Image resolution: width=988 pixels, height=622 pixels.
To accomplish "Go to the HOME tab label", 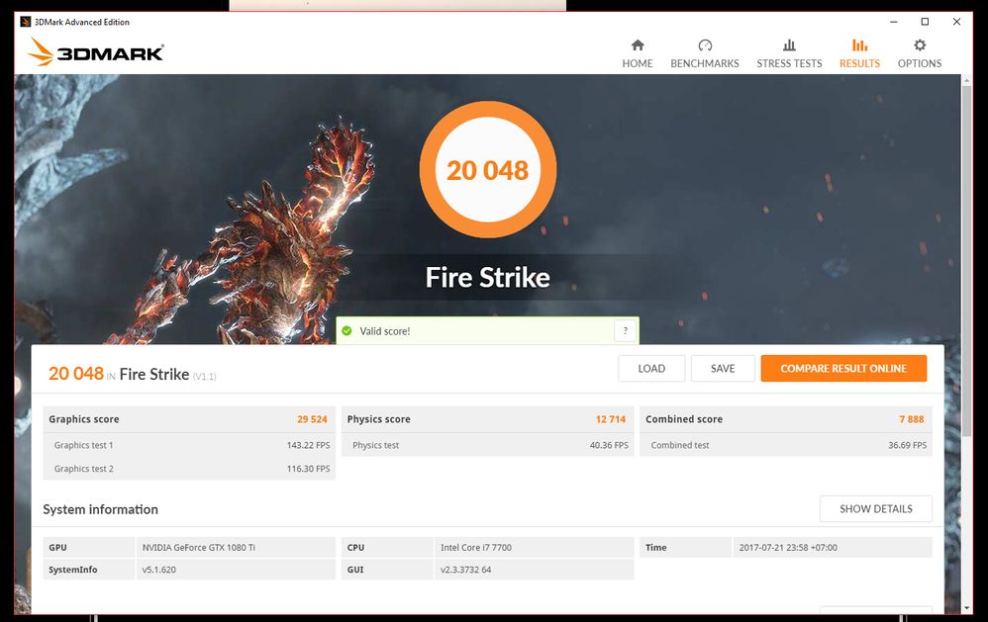I will coord(637,63).
